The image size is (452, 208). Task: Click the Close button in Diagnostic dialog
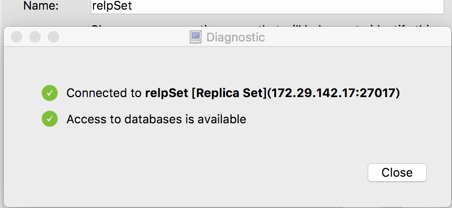coord(397,173)
